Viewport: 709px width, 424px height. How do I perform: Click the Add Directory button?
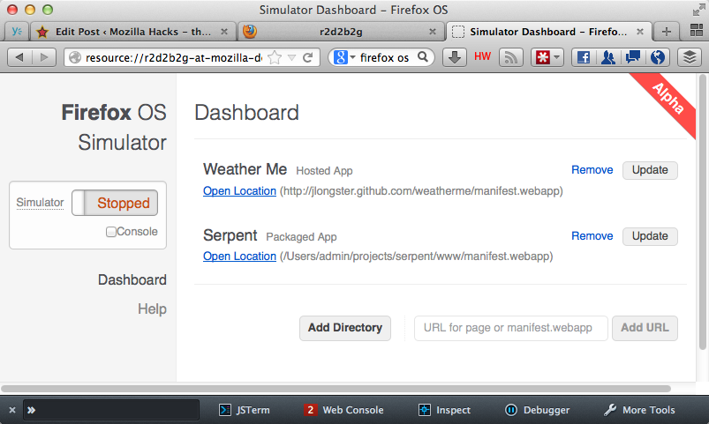click(345, 328)
